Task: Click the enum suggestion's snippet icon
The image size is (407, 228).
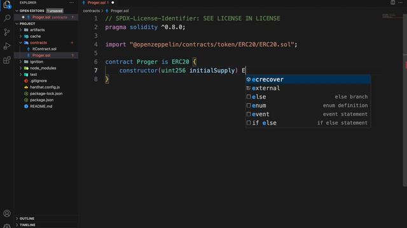Action: point(249,106)
